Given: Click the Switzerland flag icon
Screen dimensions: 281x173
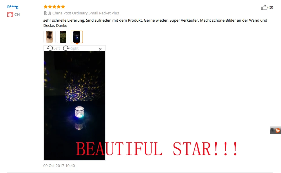Looking at the screenshot, I should [x=10, y=14].
